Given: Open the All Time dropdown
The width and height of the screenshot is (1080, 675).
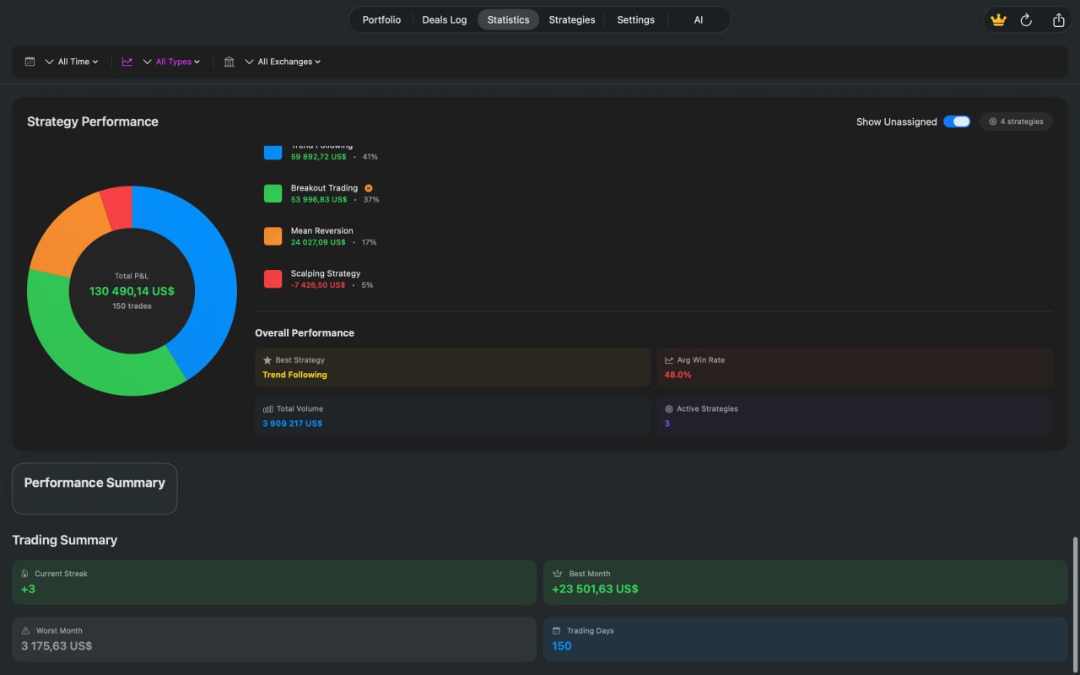Looking at the screenshot, I should point(73,62).
